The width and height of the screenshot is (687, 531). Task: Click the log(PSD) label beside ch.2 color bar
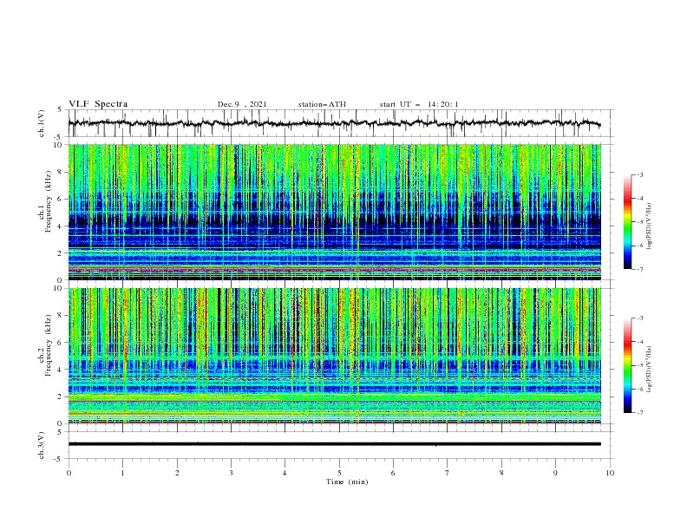click(650, 370)
